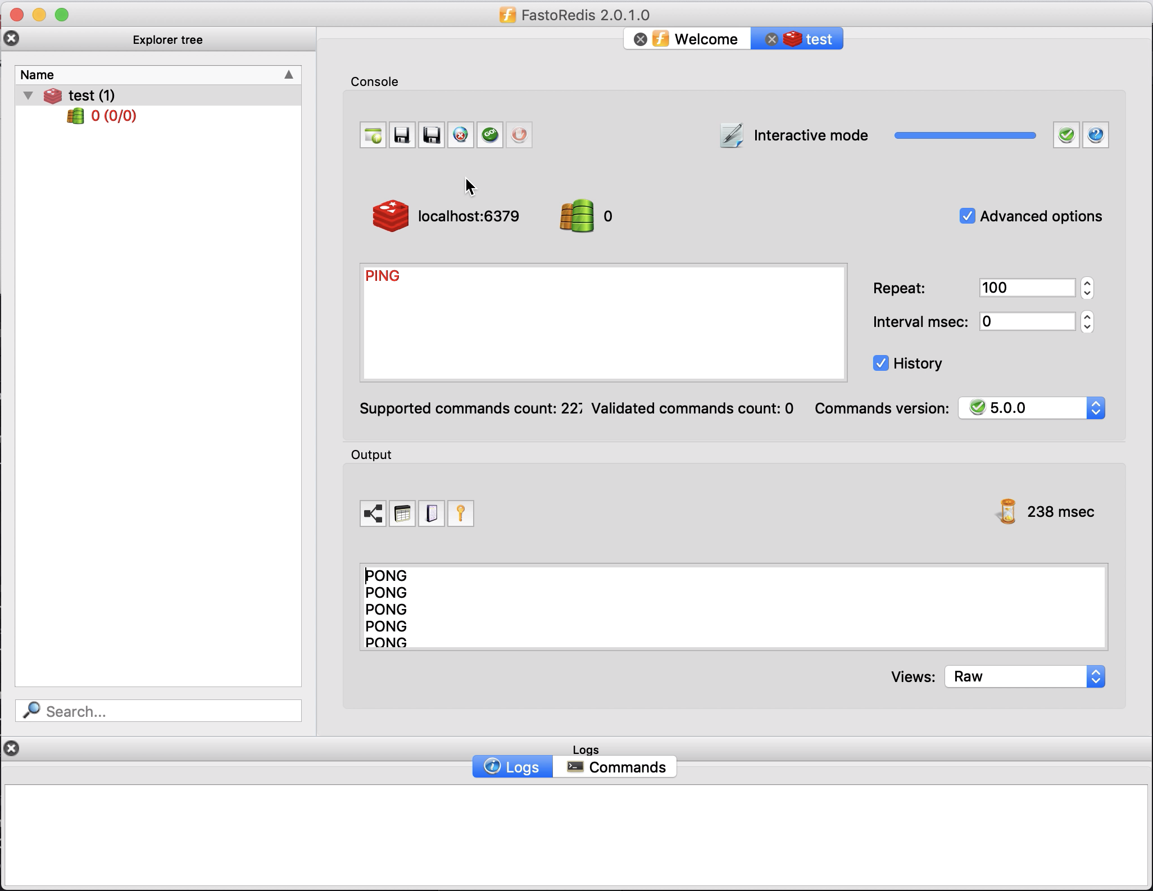Select the test connection tab
This screenshot has width=1153, height=891.
coord(797,39)
